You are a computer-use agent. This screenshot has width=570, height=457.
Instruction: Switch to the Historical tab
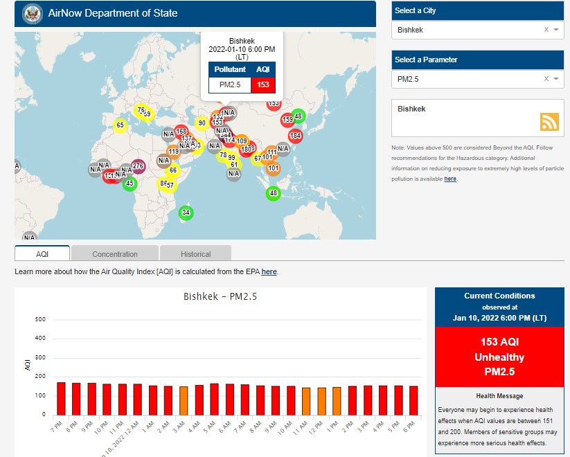point(195,254)
